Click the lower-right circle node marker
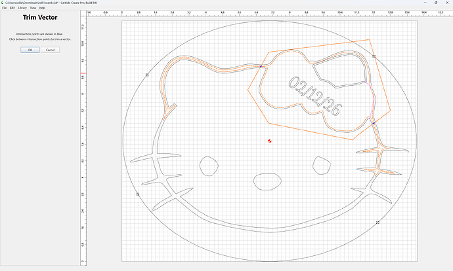The height and width of the screenshot is (271, 453). (377, 223)
